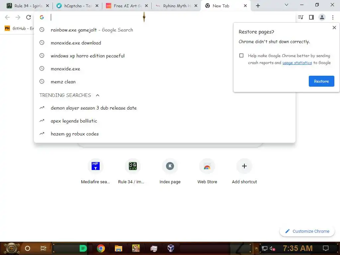Open the Windows Start button on the taskbar
The width and height of the screenshot is (340, 255).
(x=12, y=248)
